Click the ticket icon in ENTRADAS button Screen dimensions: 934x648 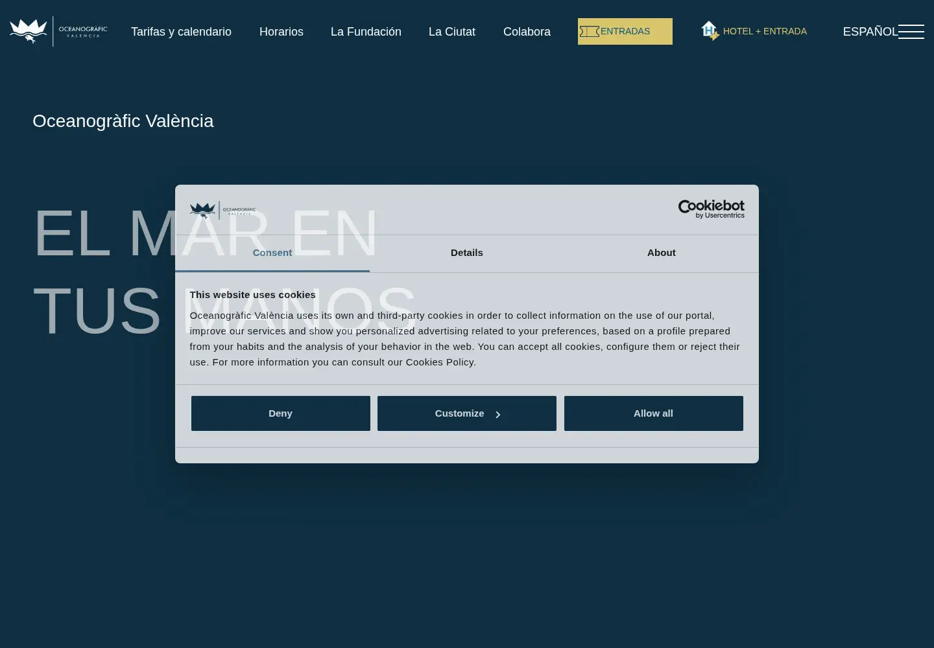pos(589,31)
